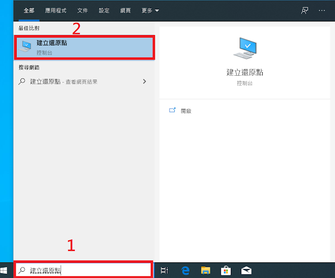Screen dimensions: 335x278
Task: Open Microsoft Store from taskbar
Action: tap(226, 271)
